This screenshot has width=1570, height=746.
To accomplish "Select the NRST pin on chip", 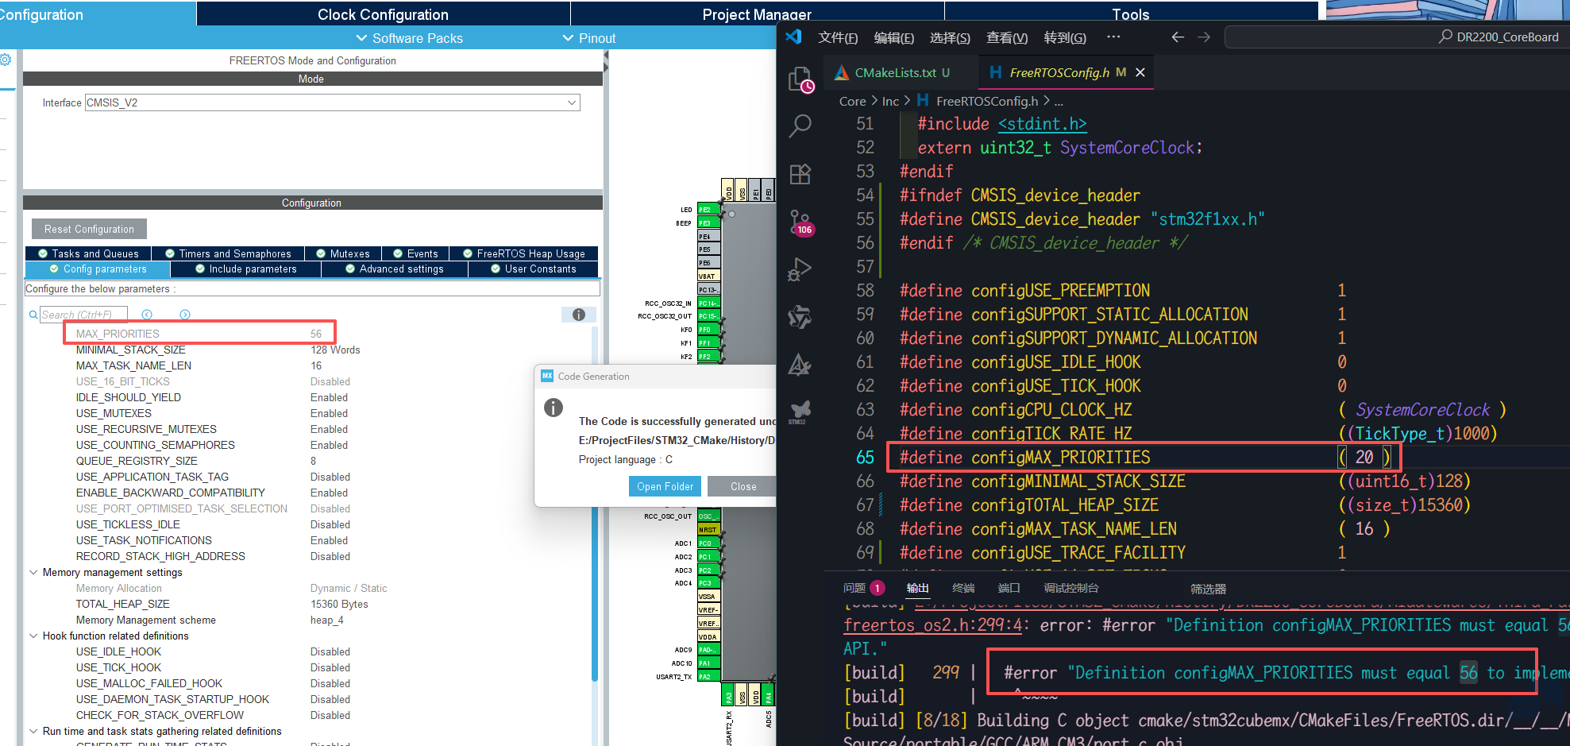I will [708, 530].
